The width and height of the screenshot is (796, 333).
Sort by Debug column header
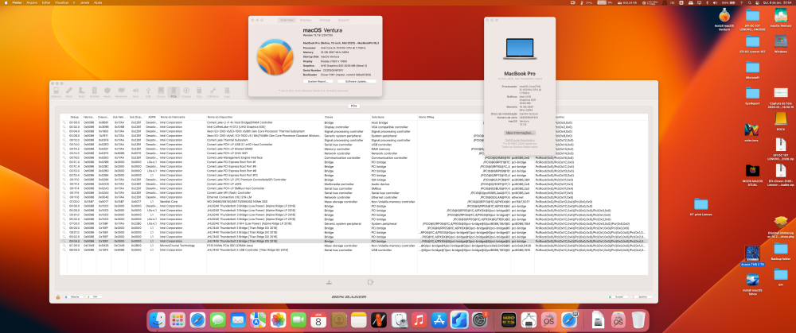pyautogui.click(x=75, y=117)
